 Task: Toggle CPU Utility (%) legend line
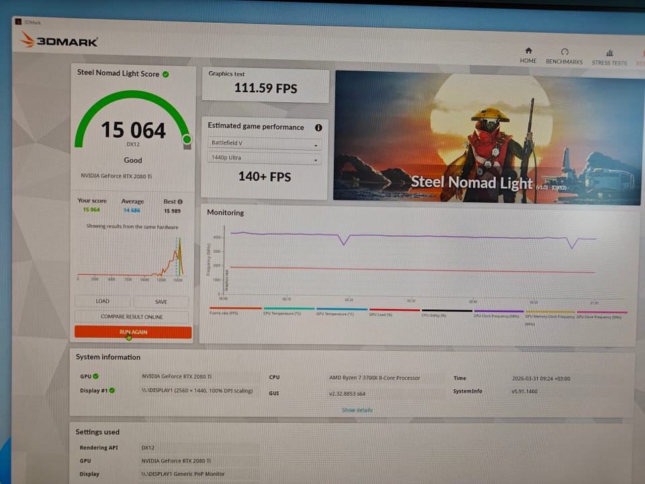447,313
